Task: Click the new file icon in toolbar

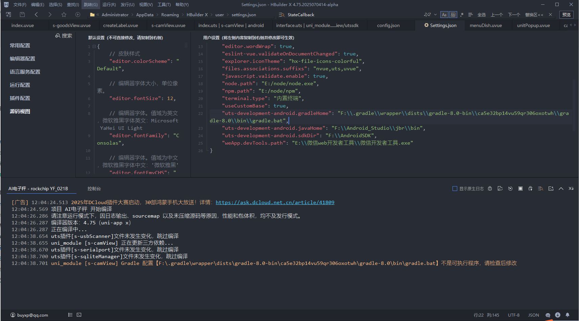Action: (x=8, y=15)
